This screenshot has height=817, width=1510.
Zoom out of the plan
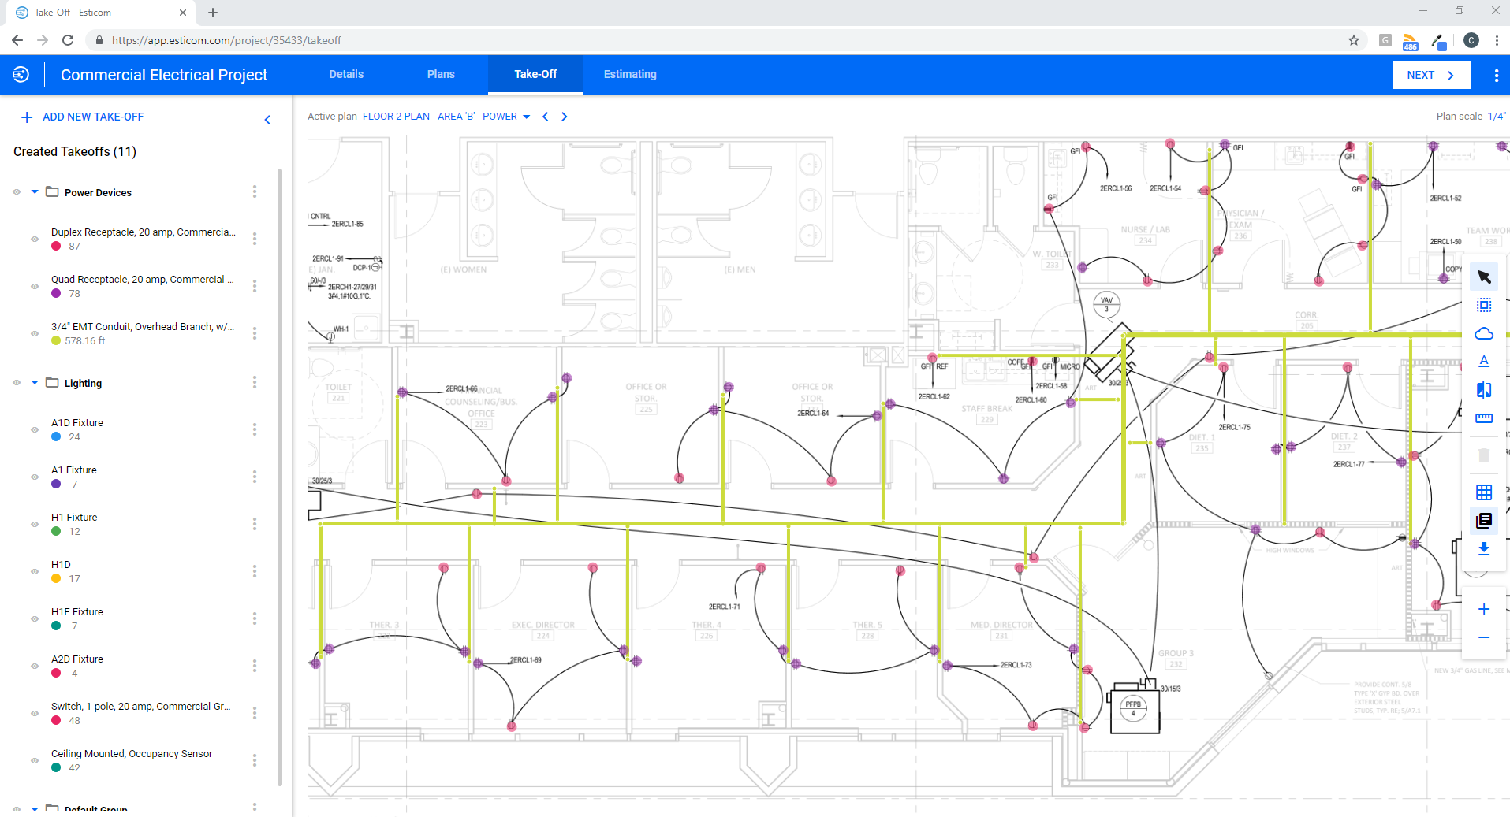pyautogui.click(x=1483, y=637)
